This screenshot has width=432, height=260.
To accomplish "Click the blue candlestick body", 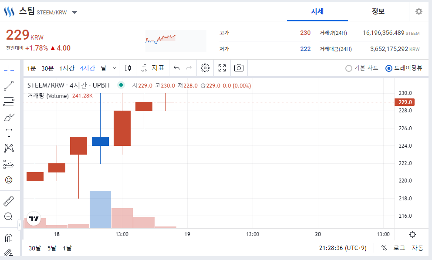I will (x=100, y=141).
